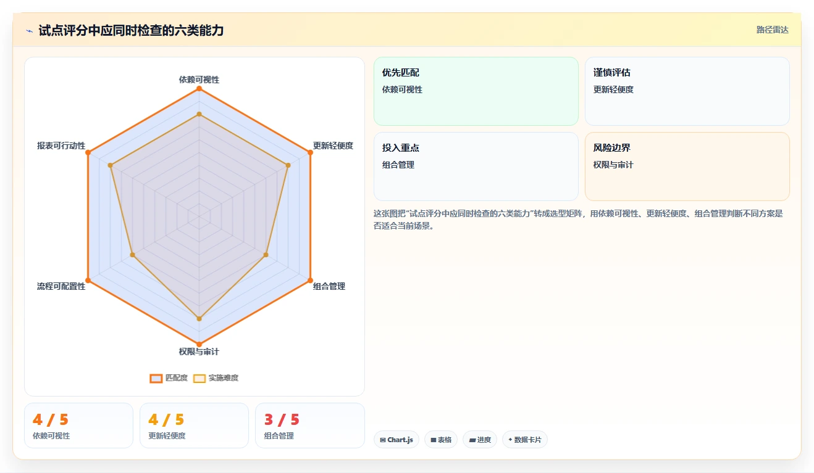Image resolution: width=814 pixels, height=473 pixels.
Task: Open the 优先匹配 card
Action: click(x=476, y=91)
